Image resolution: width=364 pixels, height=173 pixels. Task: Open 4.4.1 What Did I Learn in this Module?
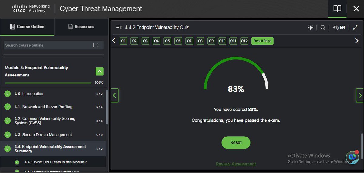(56, 162)
